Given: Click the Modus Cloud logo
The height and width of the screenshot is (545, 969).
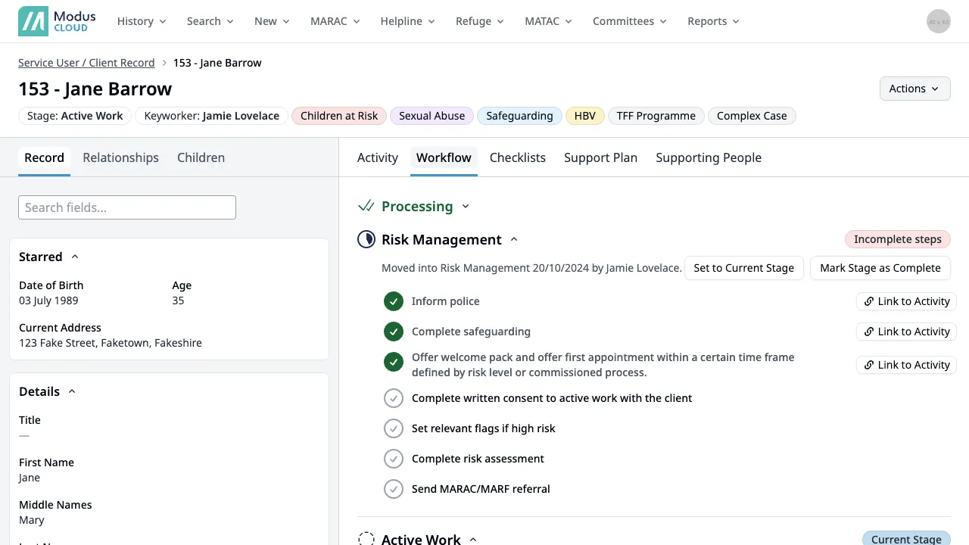Looking at the screenshot, I should pos(54,21).
